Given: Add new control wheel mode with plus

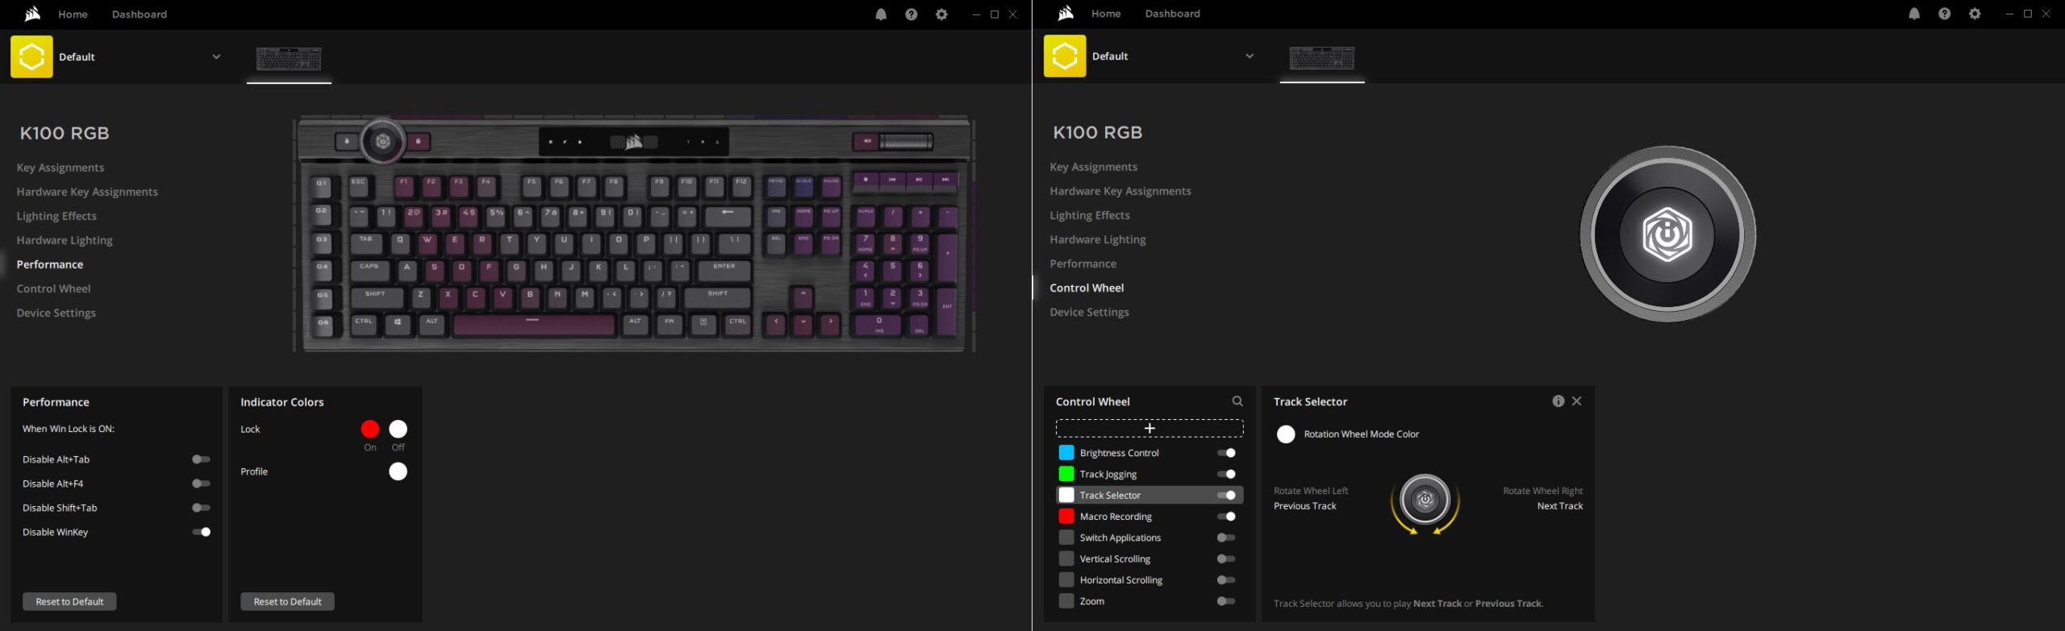Looking at the screenshot, I should click(x=1149, y=428).
